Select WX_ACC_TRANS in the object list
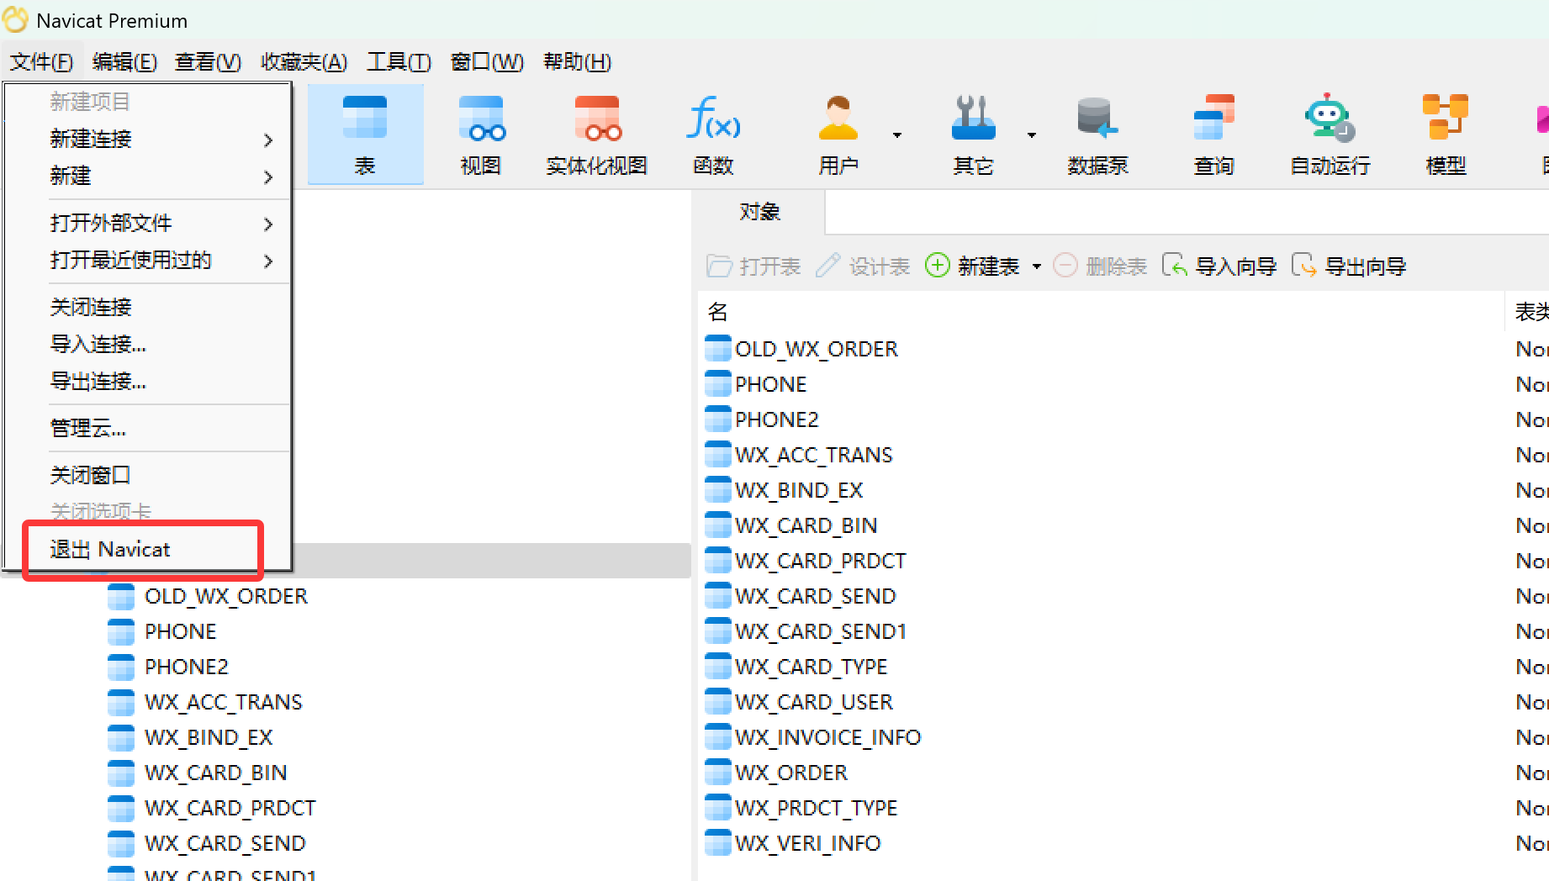 click(x=799, y=455)
